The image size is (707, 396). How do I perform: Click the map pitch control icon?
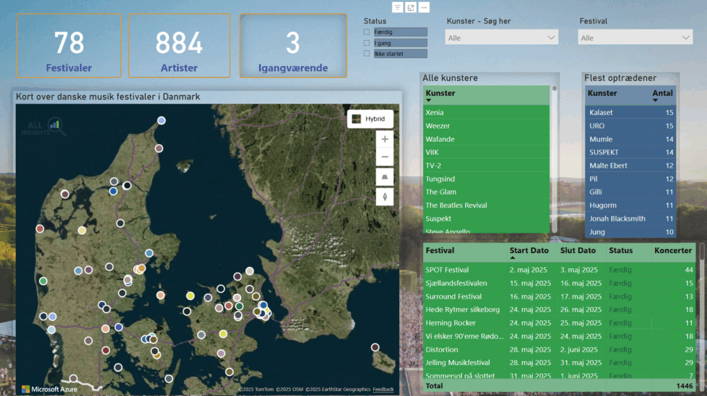tap(385, 177)
